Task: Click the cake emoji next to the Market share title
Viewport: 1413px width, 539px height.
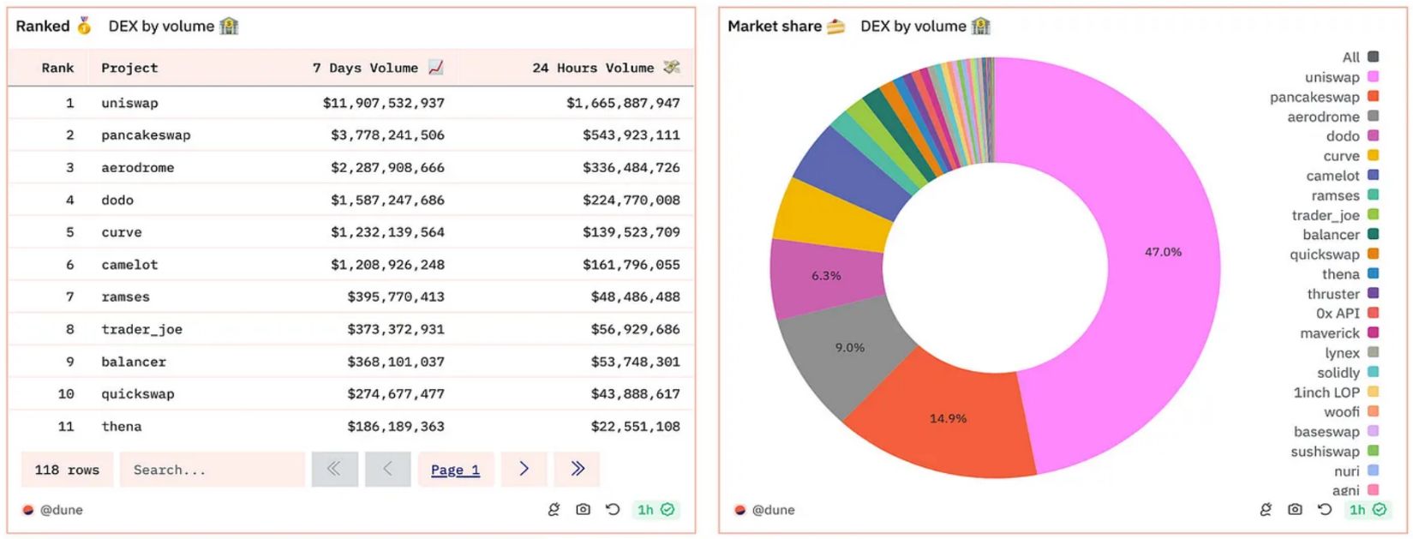Action: click(836, 27)
